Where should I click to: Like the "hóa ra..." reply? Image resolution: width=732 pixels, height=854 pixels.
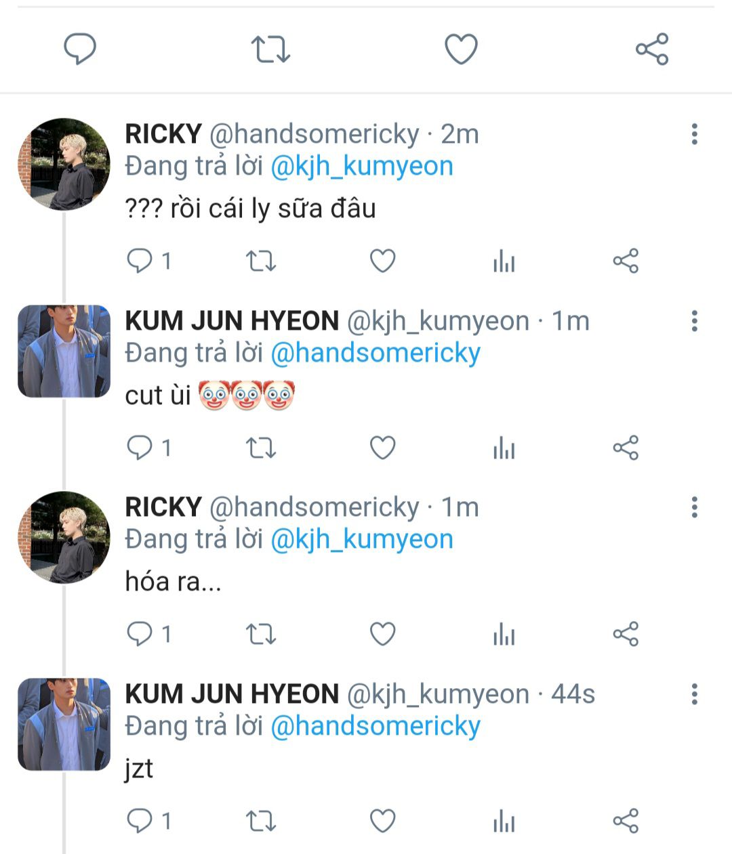pyautogui.click(x=382, y=634)
